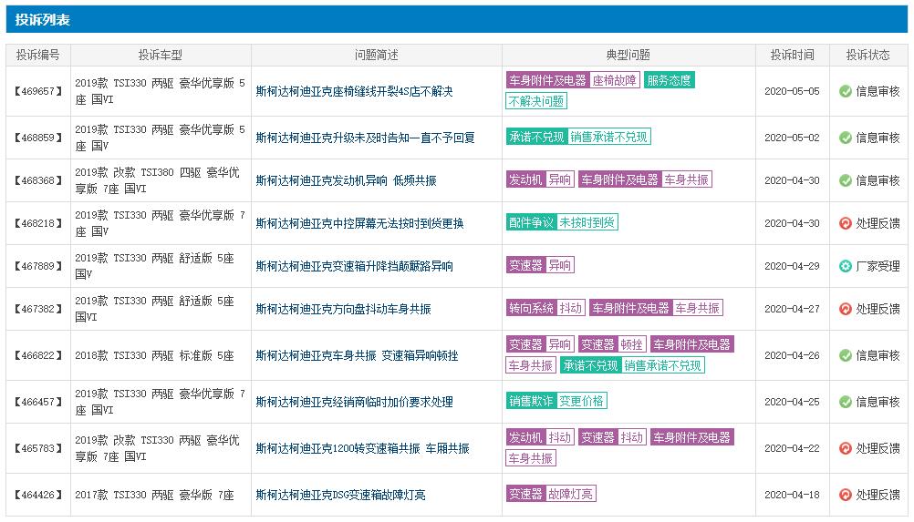Click the 投诉编号 column header
The width and height of the screenshot is (914, 522).
pos(38,56)
